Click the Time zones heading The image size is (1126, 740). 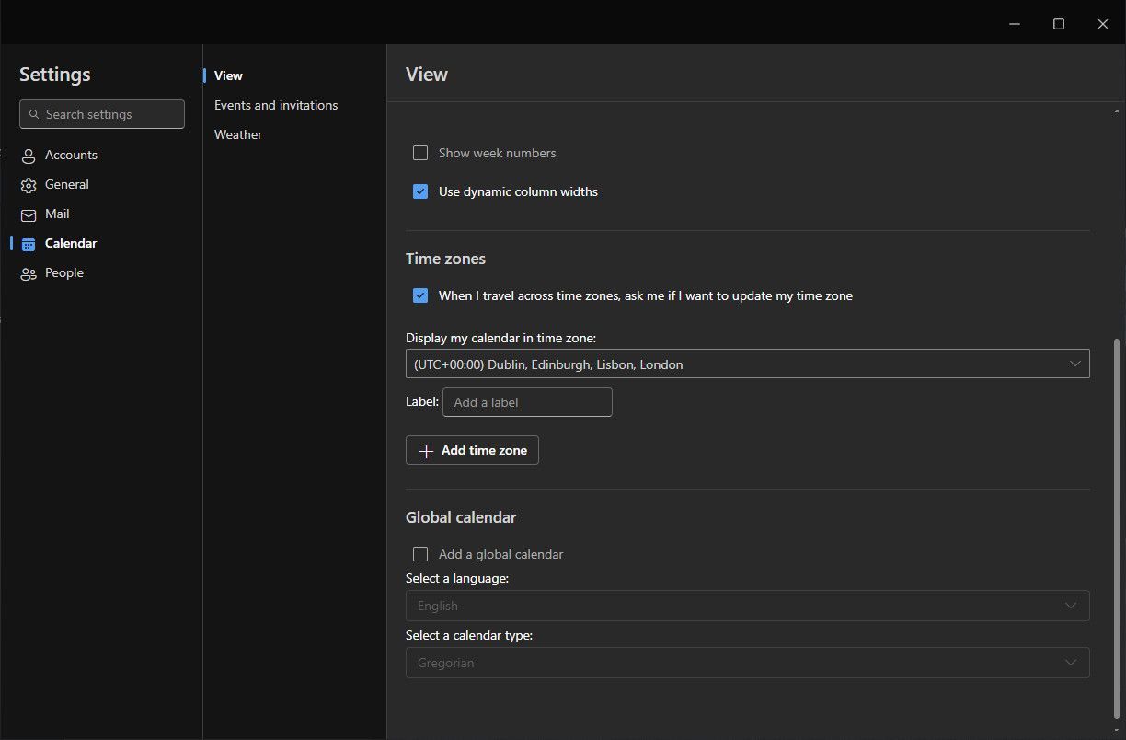445,259
